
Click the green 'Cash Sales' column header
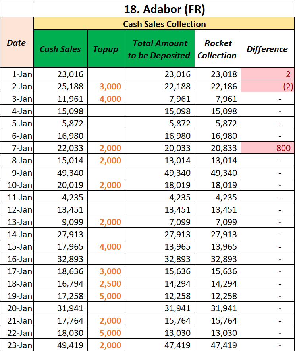click(x=60, y=49)
